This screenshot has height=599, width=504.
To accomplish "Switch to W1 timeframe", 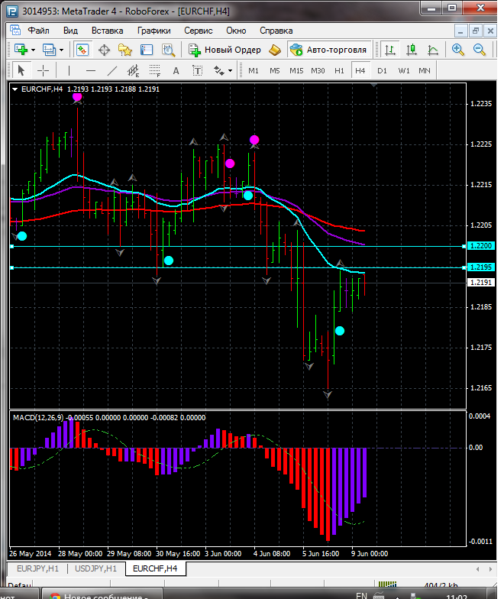I will (x=403, y=70).
